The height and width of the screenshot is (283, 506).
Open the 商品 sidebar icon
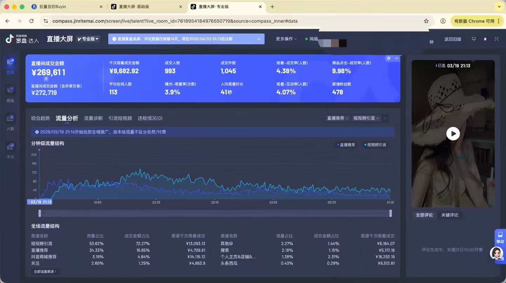pos(11,91)
